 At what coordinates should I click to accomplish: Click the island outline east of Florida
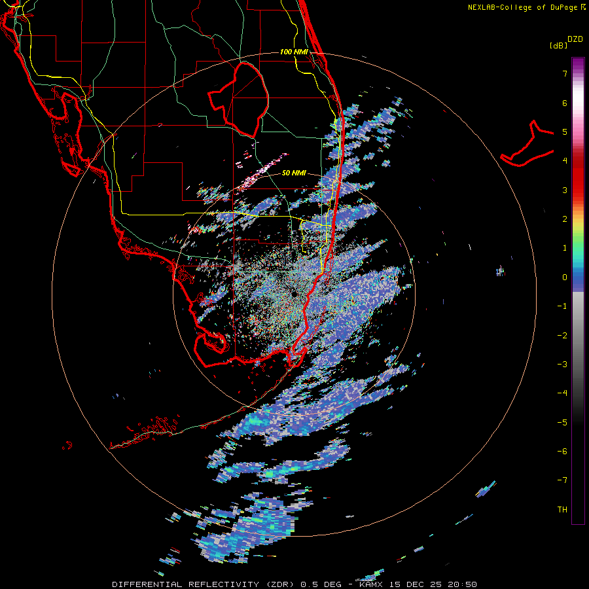click(x=527, y=143)
